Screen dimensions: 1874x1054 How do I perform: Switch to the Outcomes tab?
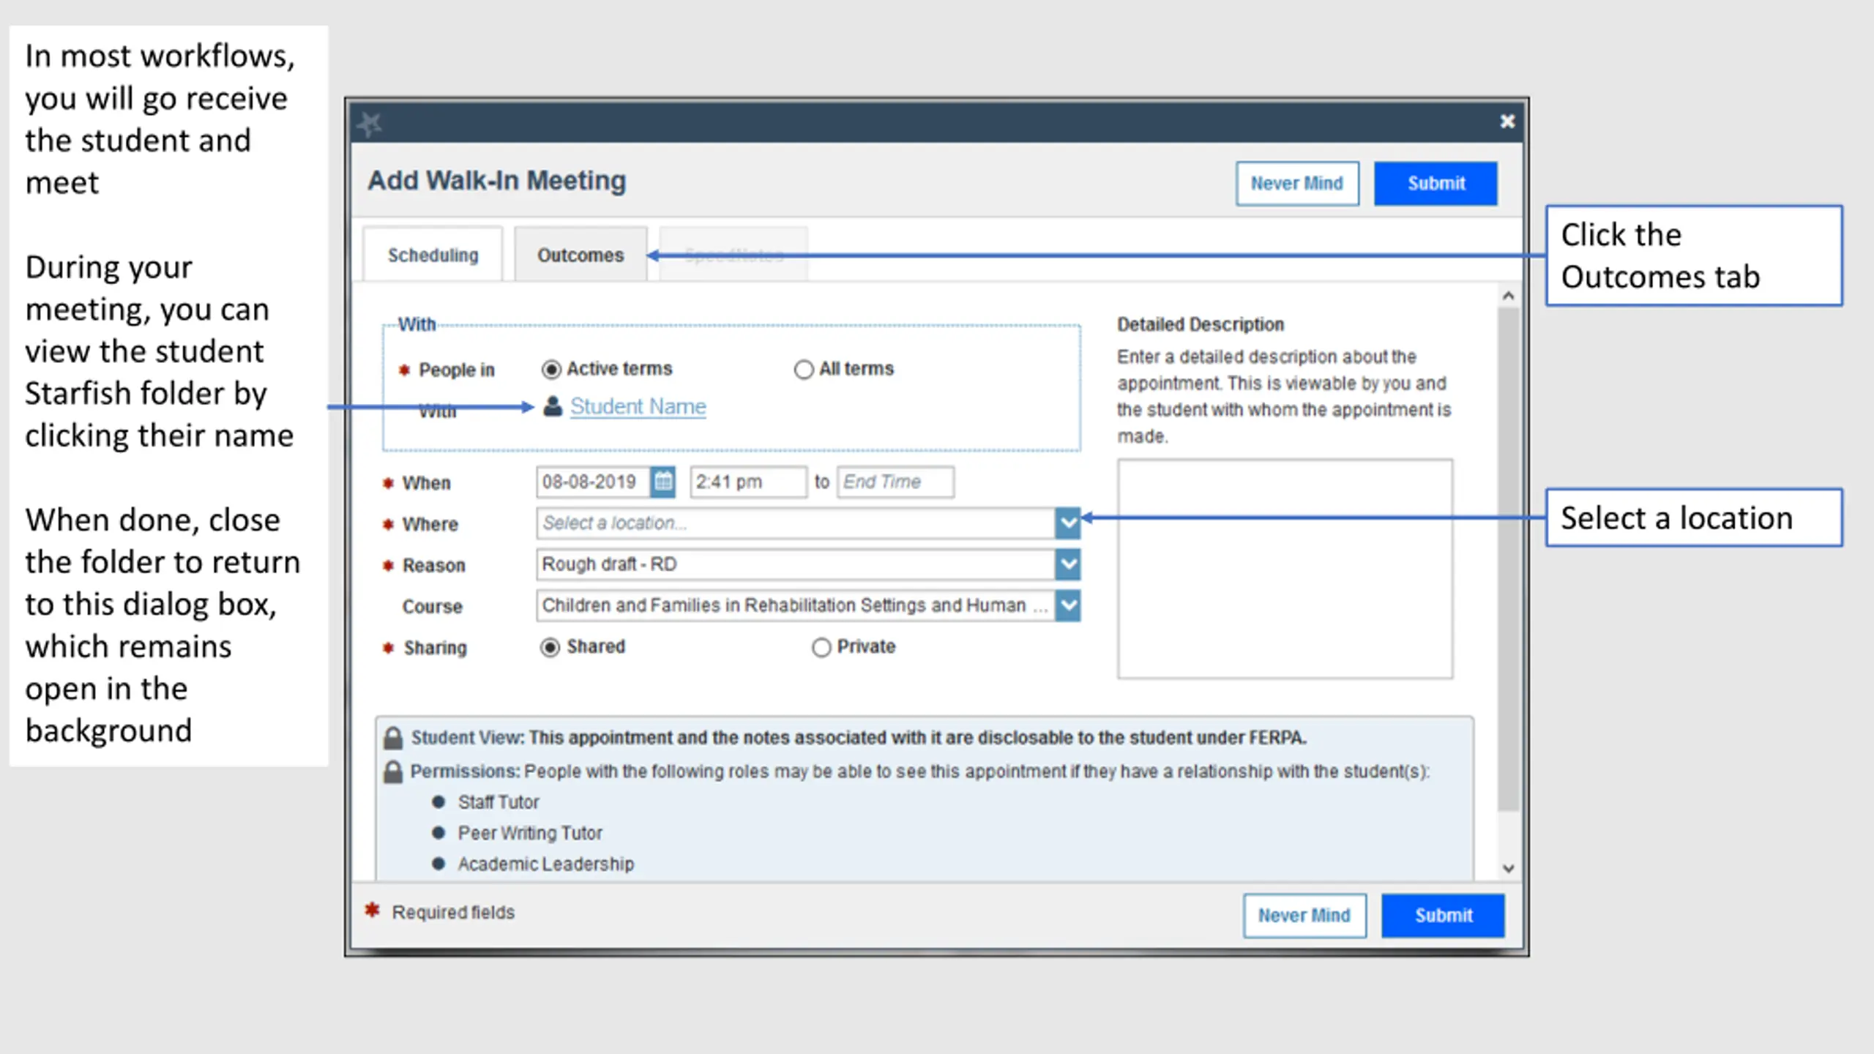tap(581, 255)
